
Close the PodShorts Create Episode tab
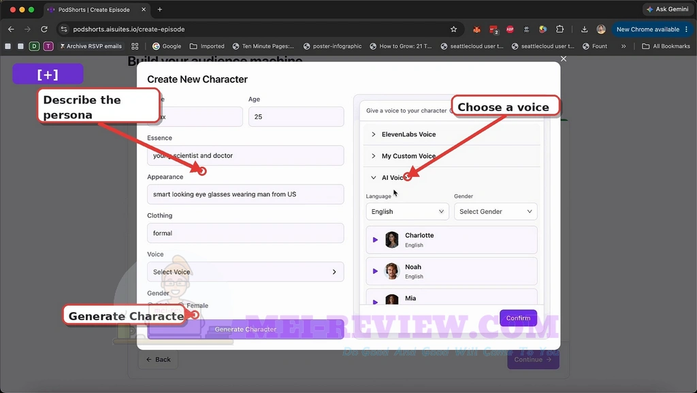(144, 10)
